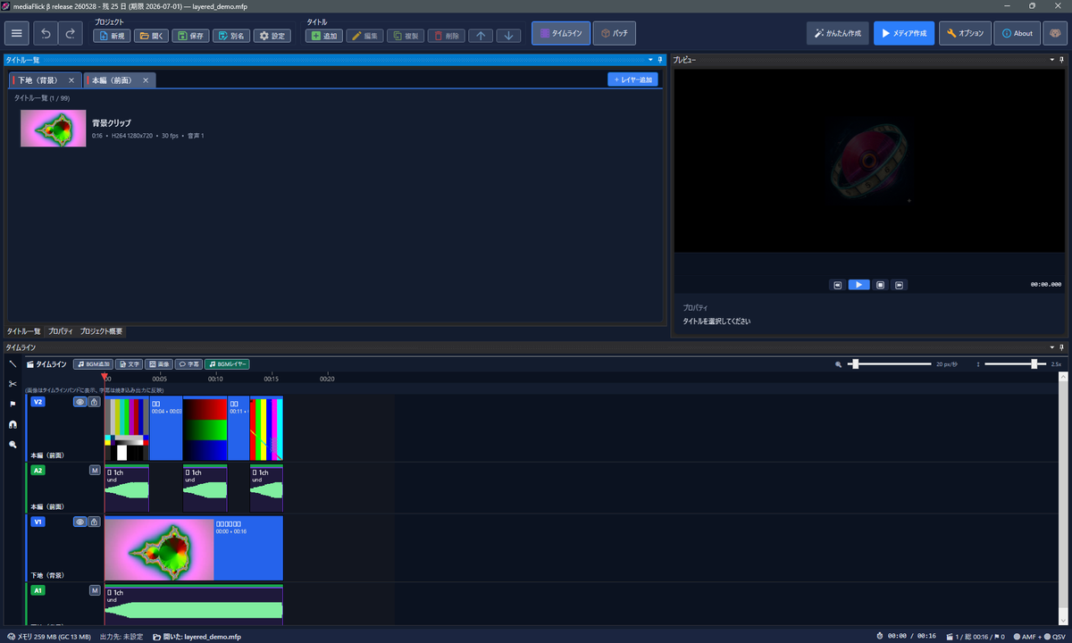Screen dimensions: 1072x643
Task: Open the About dialog
Action: pyautogui.click(x=1017, y=33)
